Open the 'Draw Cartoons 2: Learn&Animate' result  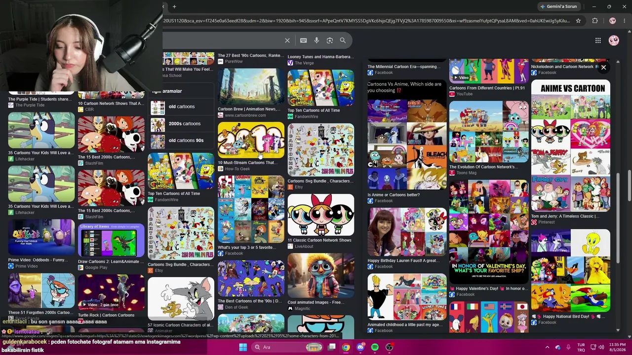click(111, 241)
